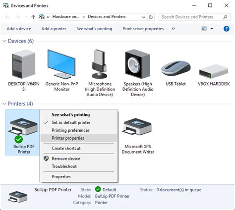Click See what's printing toolbar button

[x=94, y=29]
